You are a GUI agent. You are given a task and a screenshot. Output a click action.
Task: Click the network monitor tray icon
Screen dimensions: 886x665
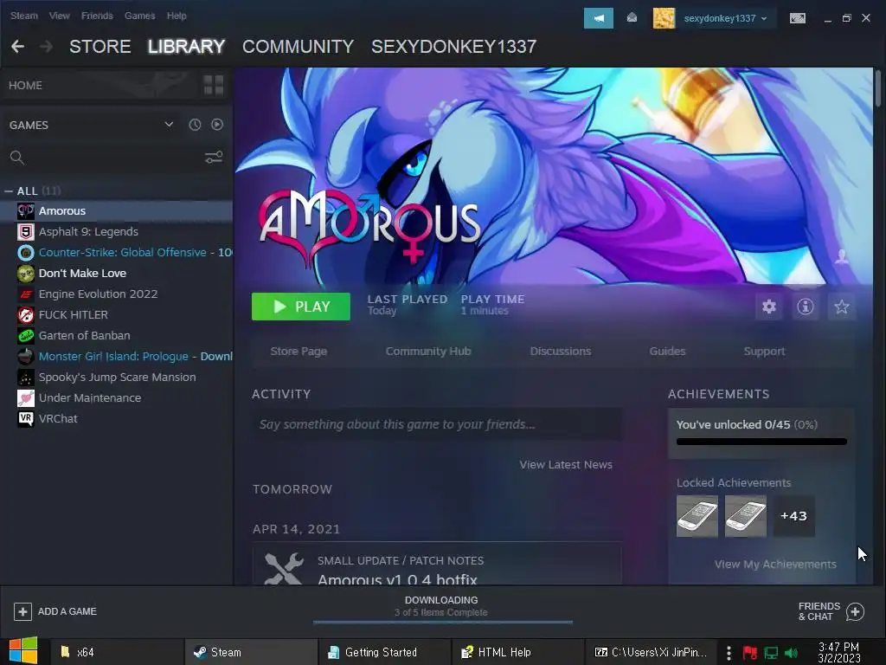771,653
